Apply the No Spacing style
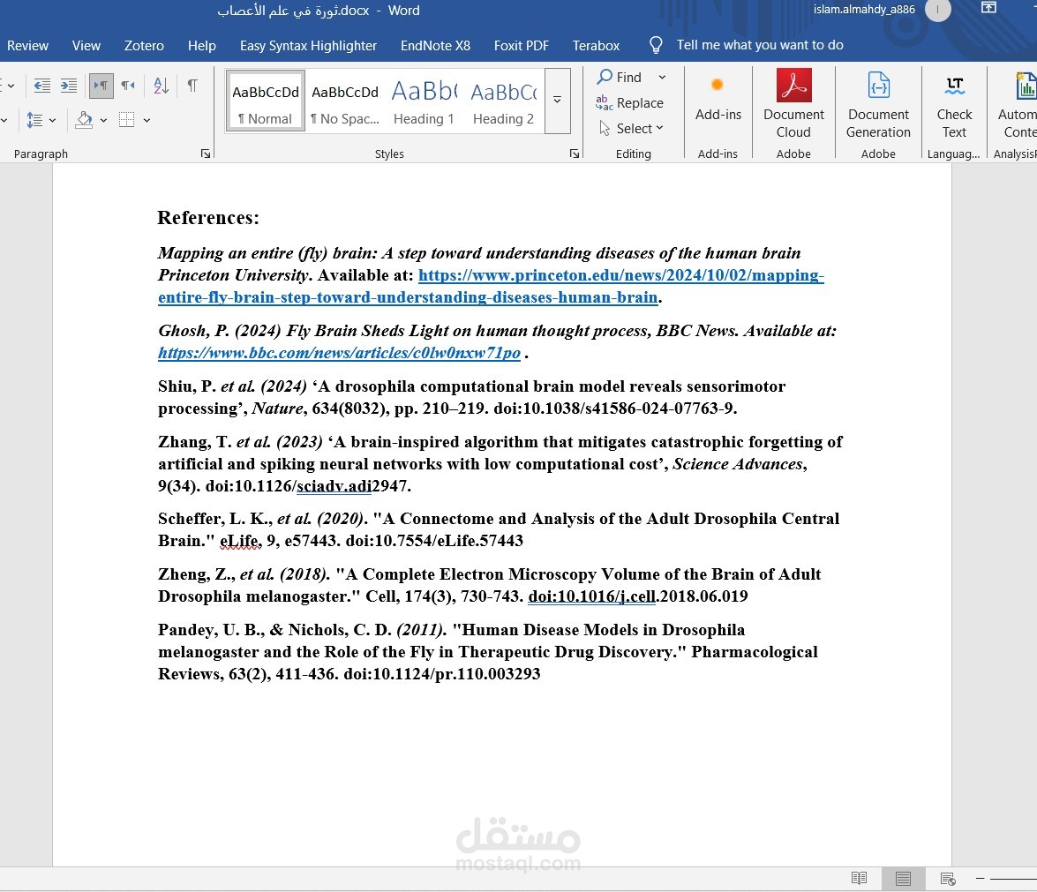This screenshot has height=892, width=1037. (344, 101)
